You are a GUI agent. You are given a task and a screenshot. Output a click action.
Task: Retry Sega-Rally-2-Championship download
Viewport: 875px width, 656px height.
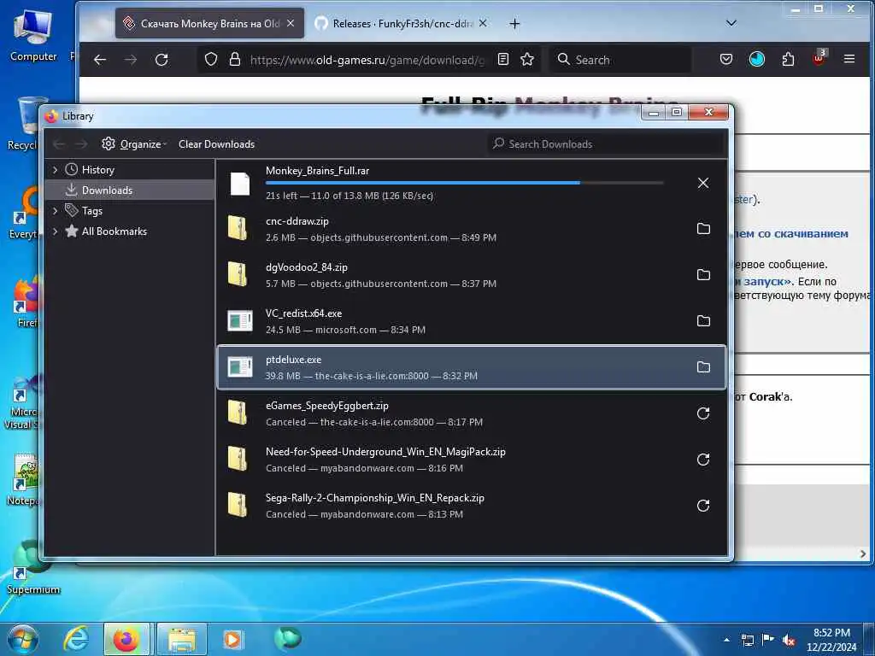coord(703,506)
